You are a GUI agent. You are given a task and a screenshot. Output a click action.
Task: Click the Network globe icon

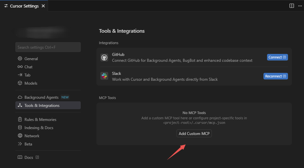pyautogui.click(x=20, y=136)
